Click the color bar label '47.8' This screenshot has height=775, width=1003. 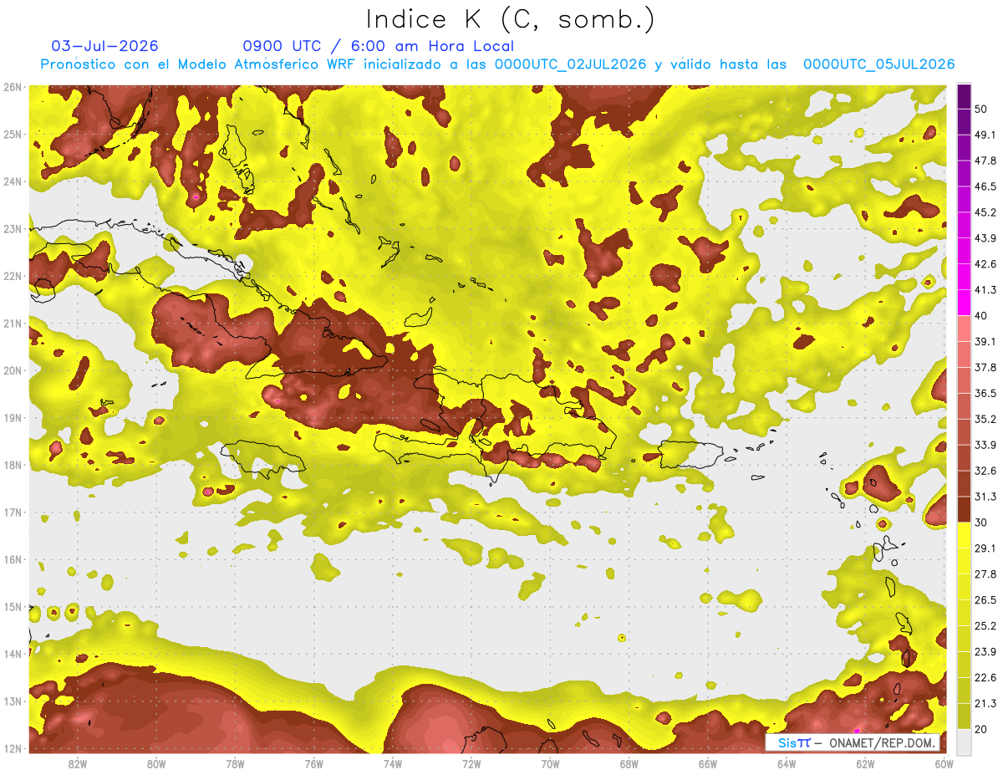985,161
